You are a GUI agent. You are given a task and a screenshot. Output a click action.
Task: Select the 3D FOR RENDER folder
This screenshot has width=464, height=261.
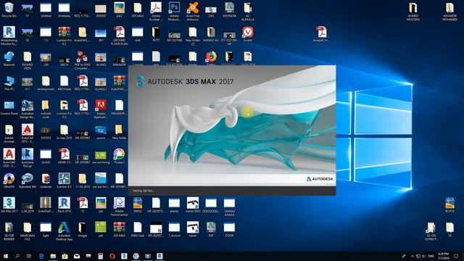[9, 231]
